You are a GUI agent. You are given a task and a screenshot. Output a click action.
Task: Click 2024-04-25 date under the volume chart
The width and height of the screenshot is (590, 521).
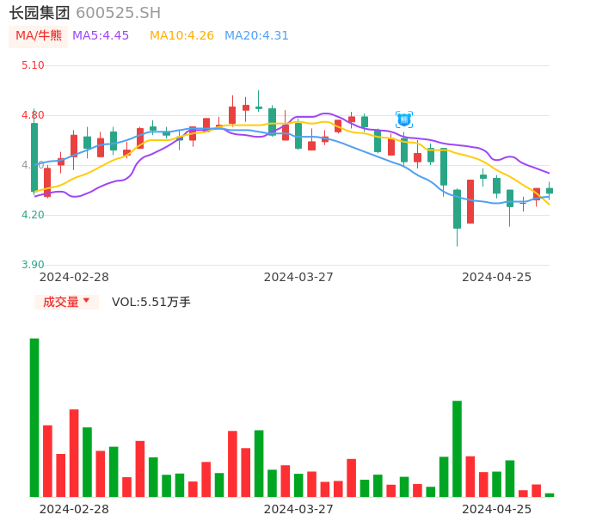tap(496, 509)
